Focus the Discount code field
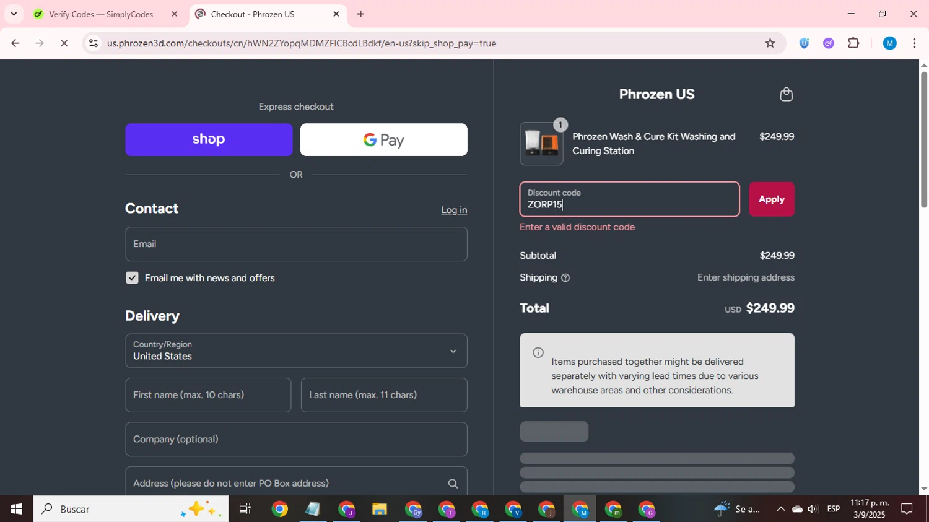Screen dimensions: 929x522 (629, 199)
